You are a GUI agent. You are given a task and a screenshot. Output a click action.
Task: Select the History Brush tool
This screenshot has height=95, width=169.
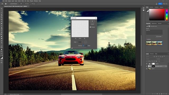pos(2,30)
